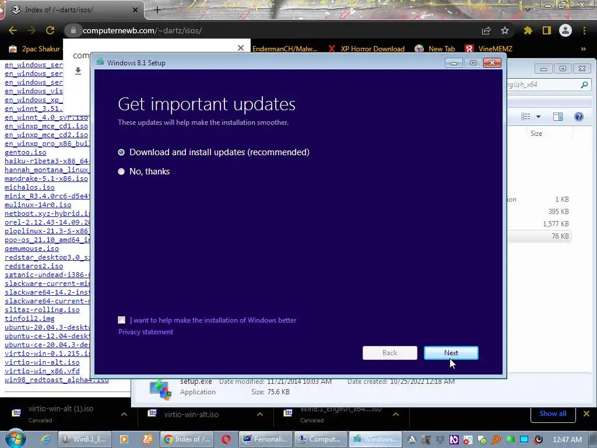Open 2pac Shakur bookmark
The height and width of the screenshot is (448, 597).
35,49
